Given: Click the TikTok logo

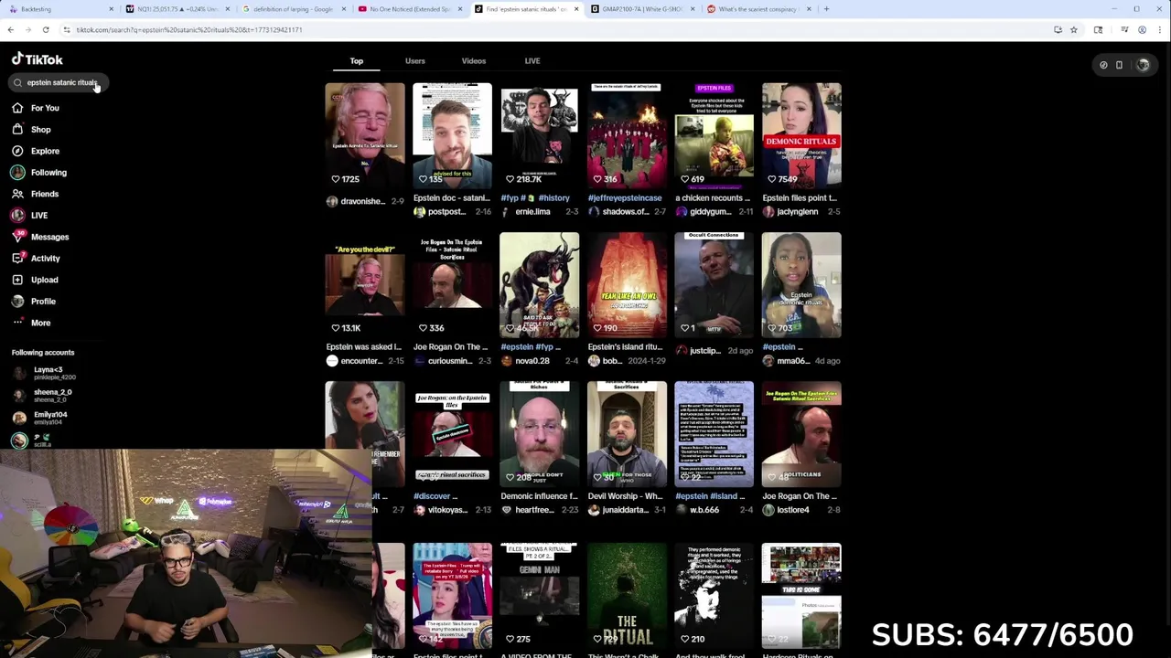Looking at the screenshot, I should (38, 59).
